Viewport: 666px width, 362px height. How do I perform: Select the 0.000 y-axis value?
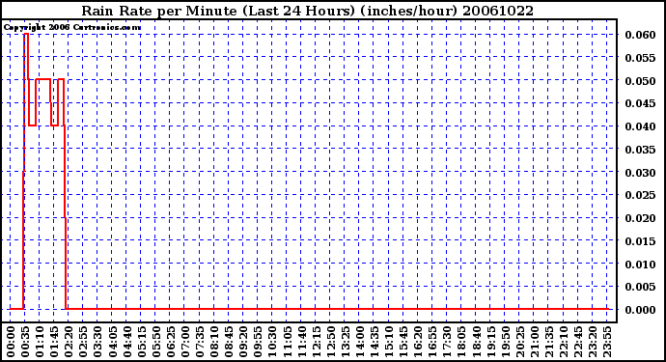(x=640, y=310)
